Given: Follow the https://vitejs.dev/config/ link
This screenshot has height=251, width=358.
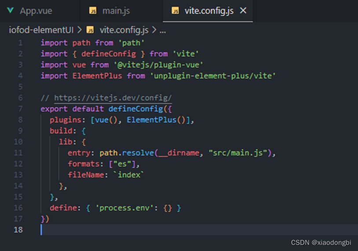Looking at the screenshot, I should pyautogui.click(x=113, y=98).
